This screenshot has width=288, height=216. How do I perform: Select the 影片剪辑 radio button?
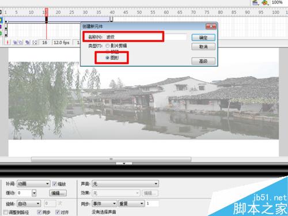tap(107, 46)
